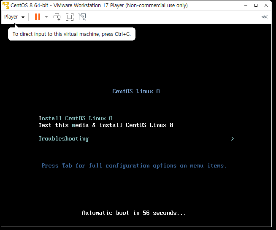276x230 pixels.
Task: Click the Automatic boot countdown text
Action: click(134, 213)
